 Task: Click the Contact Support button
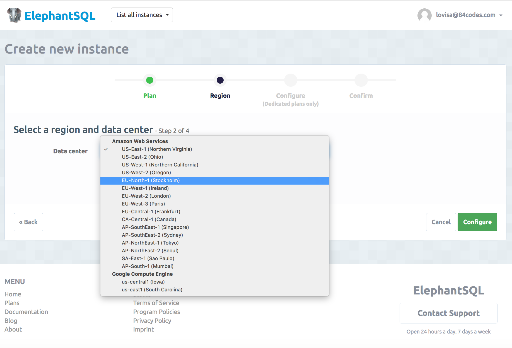click(448, 313)
